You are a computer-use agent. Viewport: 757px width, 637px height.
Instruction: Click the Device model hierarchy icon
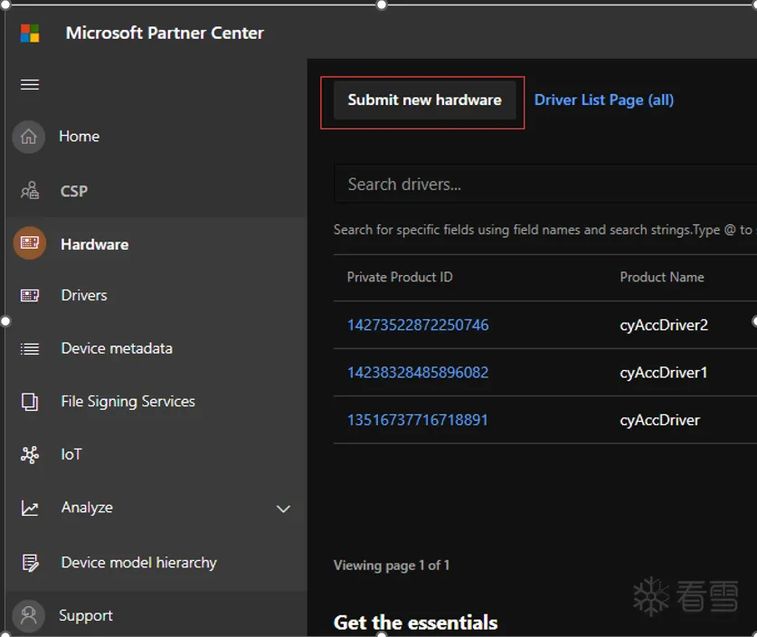(30, 563)
